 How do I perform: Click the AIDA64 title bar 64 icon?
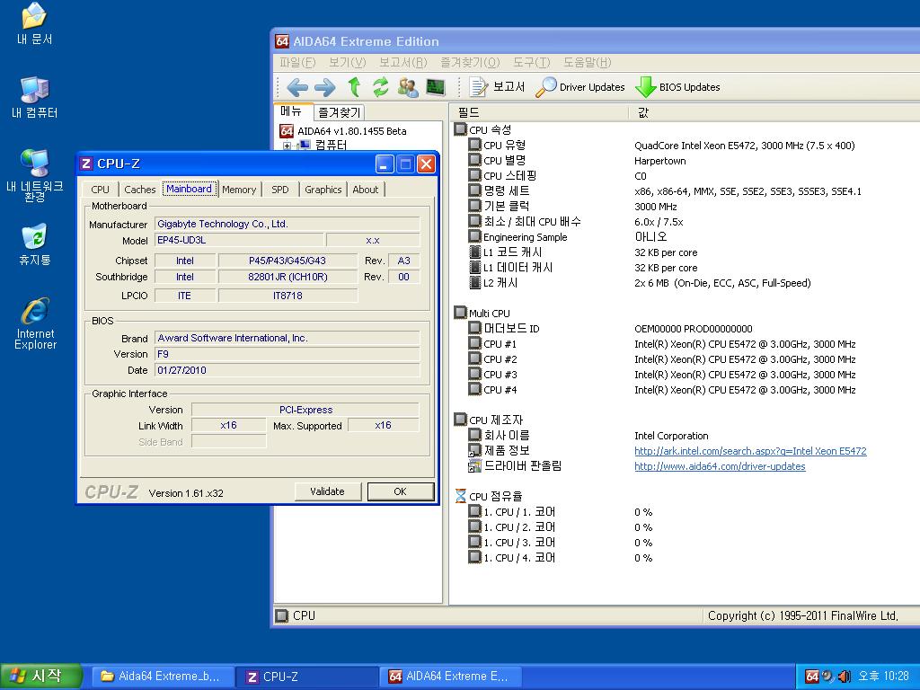tap(282, 41)
